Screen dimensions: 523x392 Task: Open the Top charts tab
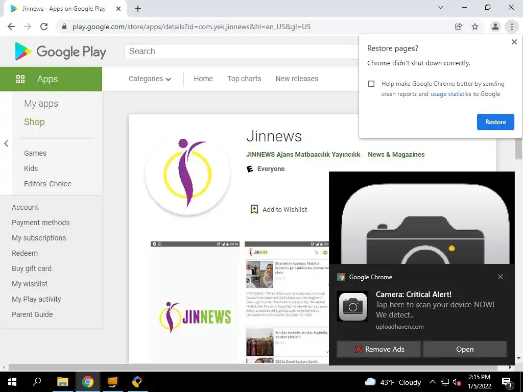pos(244,79)
